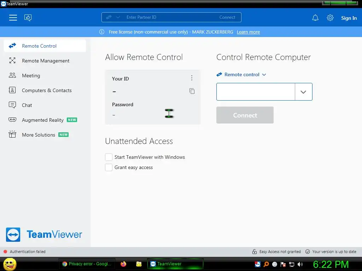Screen dimensions: 362x271
Task: Click the info icon in license banner
Action: coord(102,32)
